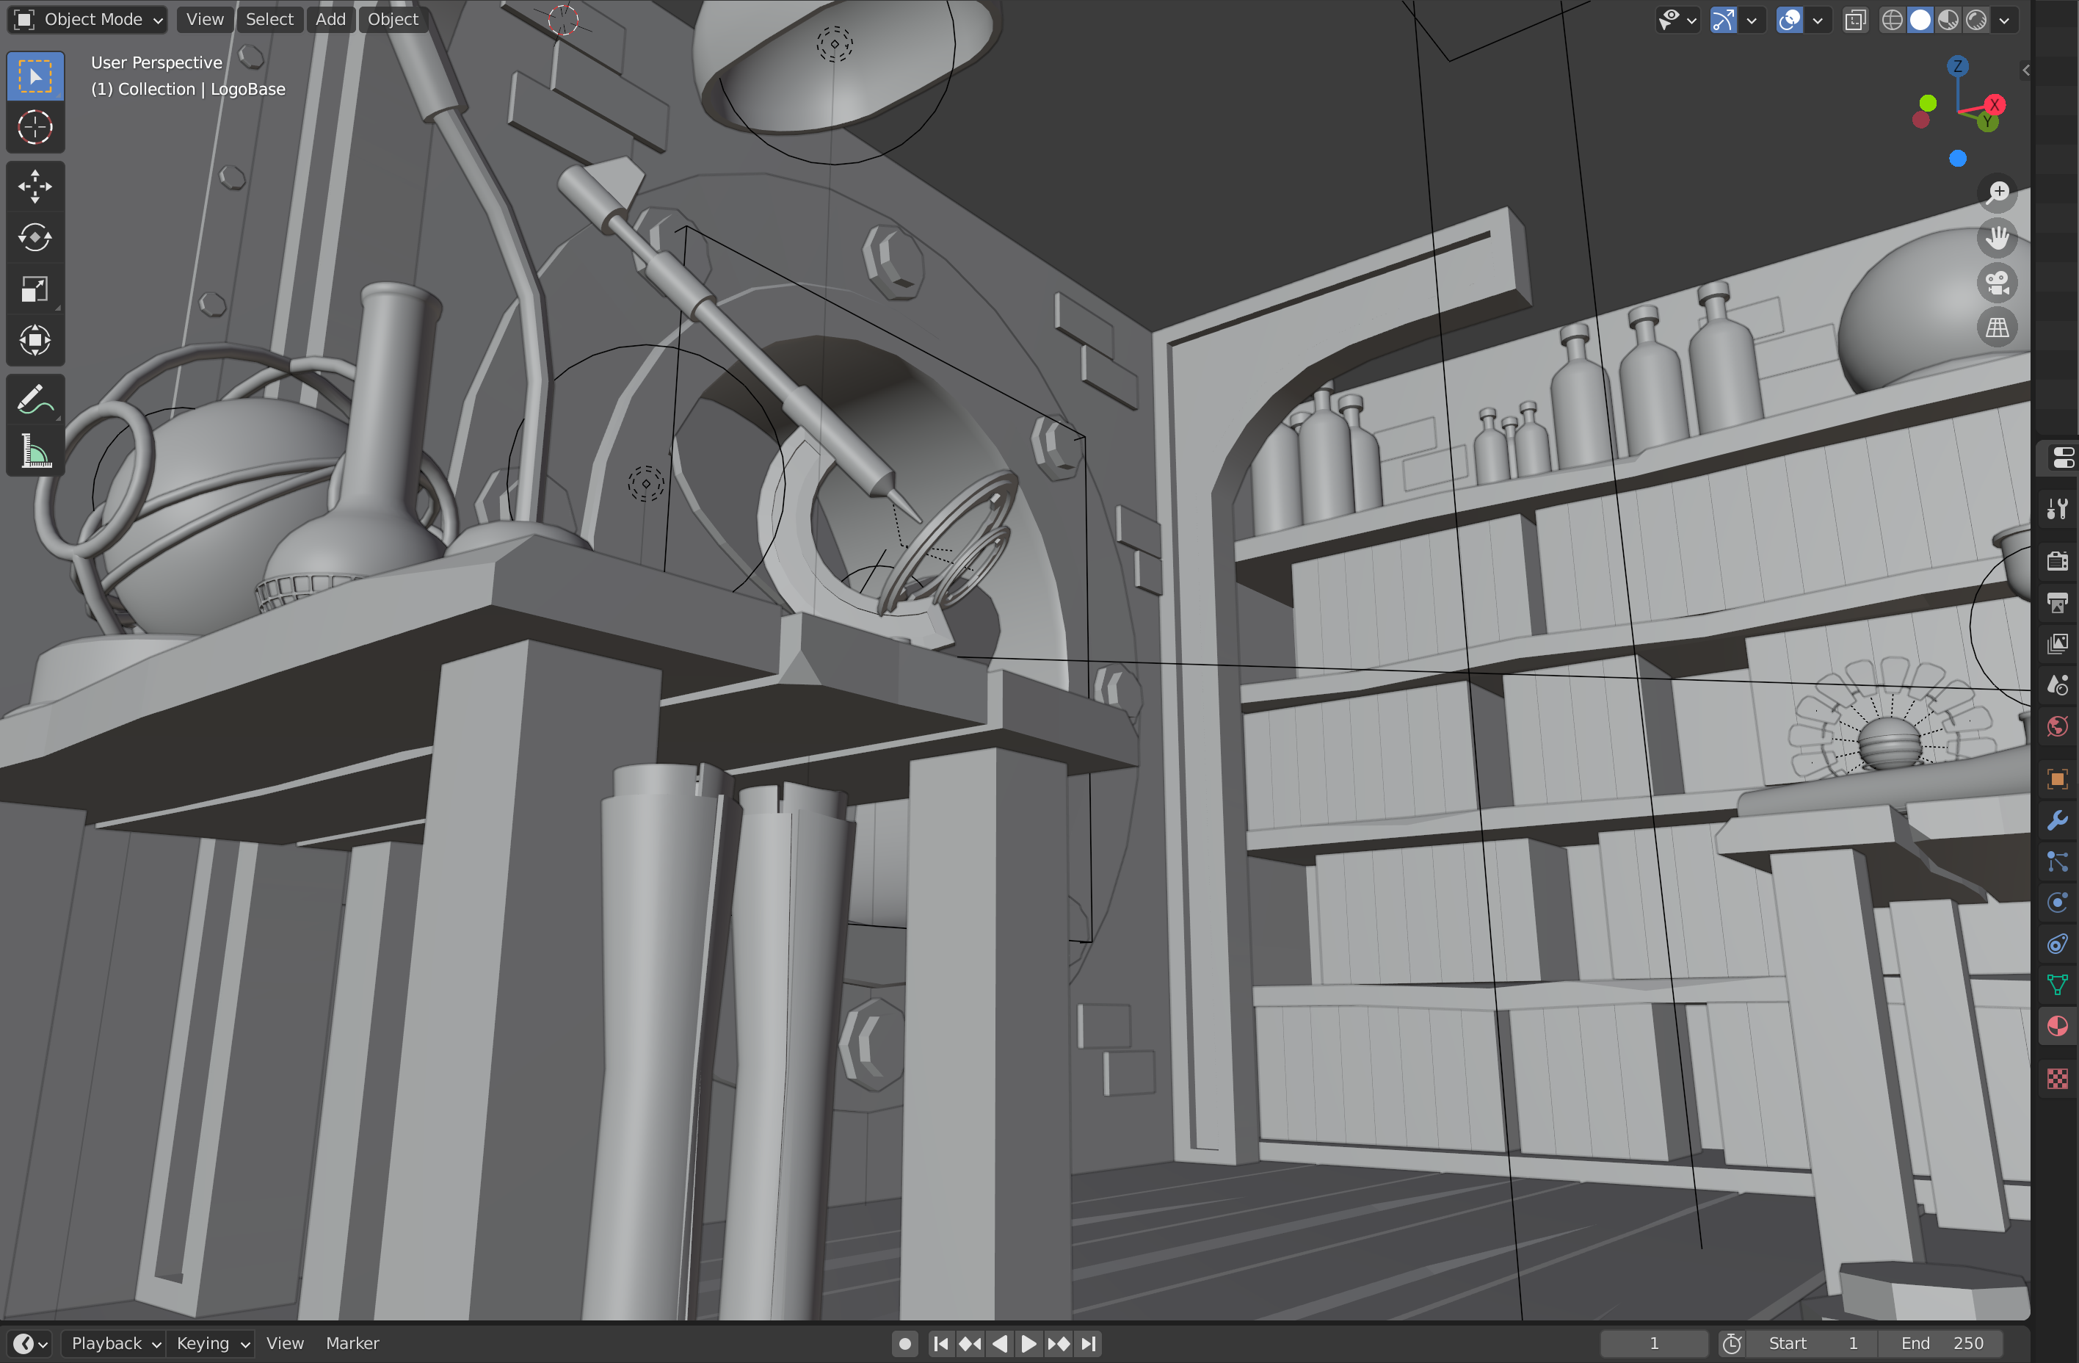The image size is (2079, 1363).
Task: Open the Object Mode dropdown
Action: coord(88,19)
